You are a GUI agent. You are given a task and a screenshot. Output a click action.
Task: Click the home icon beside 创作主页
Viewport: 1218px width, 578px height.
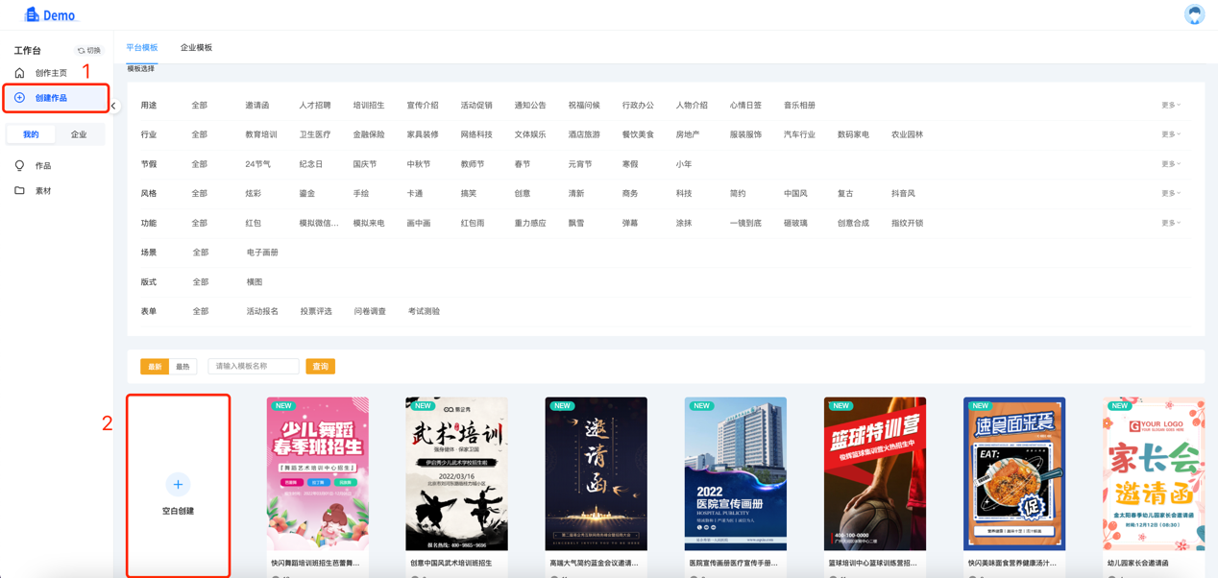pyautogui.click(x=19, y=73)
